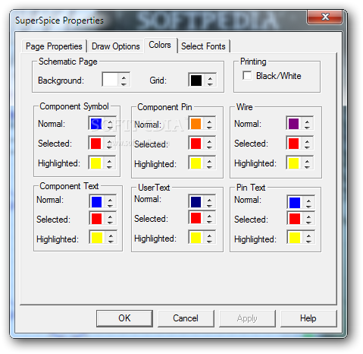Enable Black/White printing checkbox
This screenshot has height=354, width=363.
(247, 75)
